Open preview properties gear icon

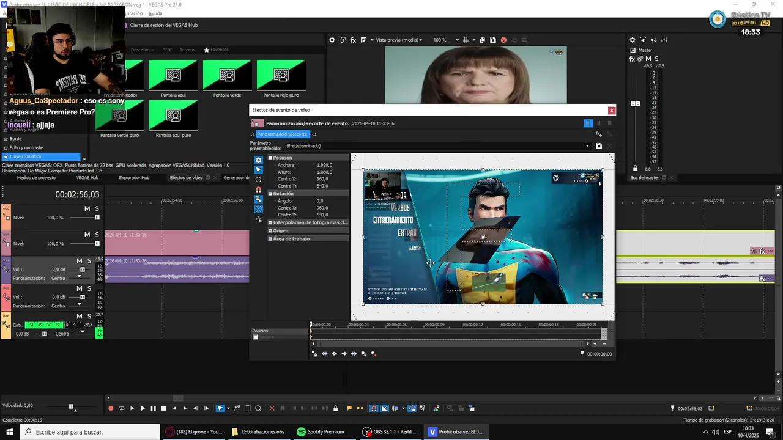[x=332, y=40]
